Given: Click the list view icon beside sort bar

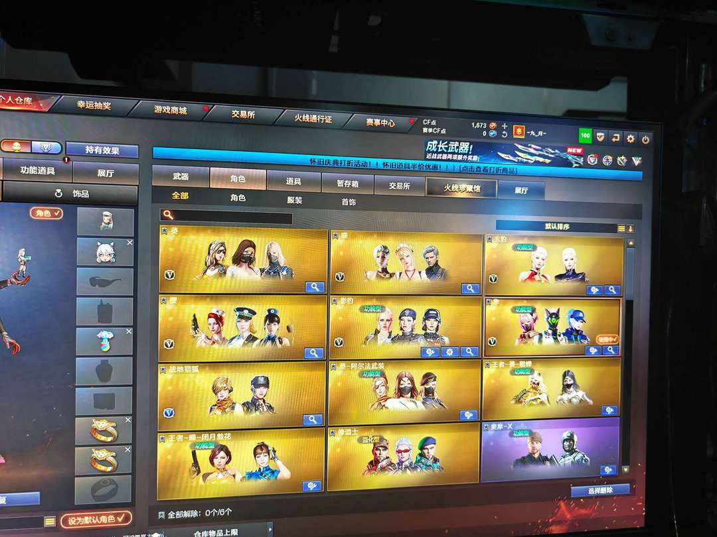Looking at the screenshot, I should [621, 229].
